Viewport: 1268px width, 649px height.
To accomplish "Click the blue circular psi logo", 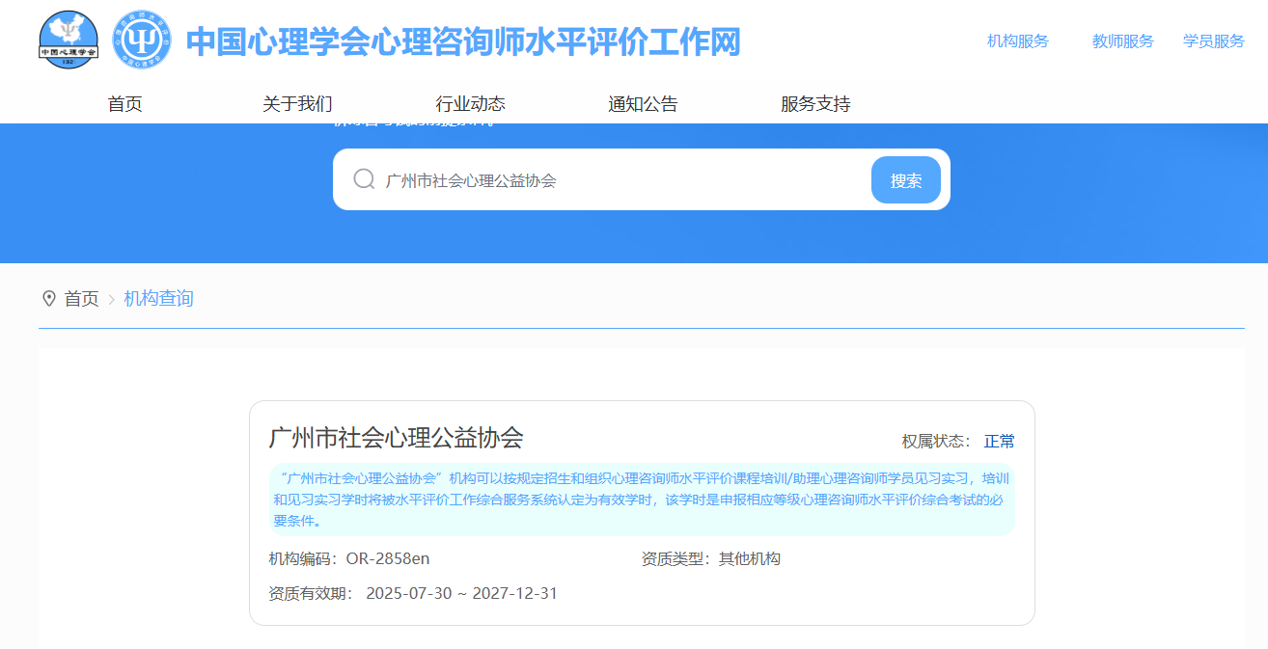I will click(142, 40).
